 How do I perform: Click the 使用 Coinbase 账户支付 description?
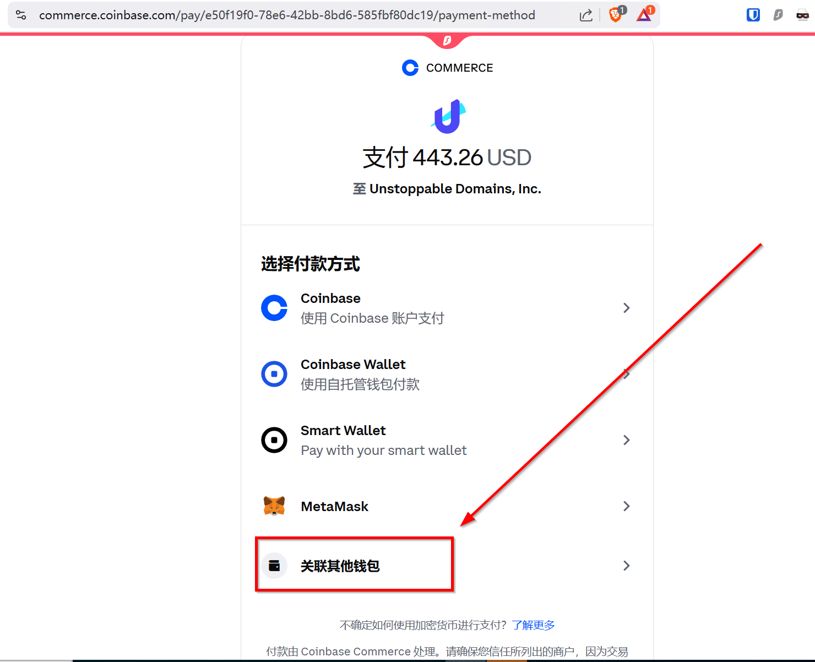tap(372, 318)
